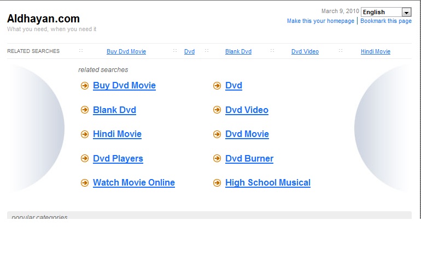Open the large Dvd Players link
The width and height of the screenshot is (421, 262).
click(x=118, y=159)
